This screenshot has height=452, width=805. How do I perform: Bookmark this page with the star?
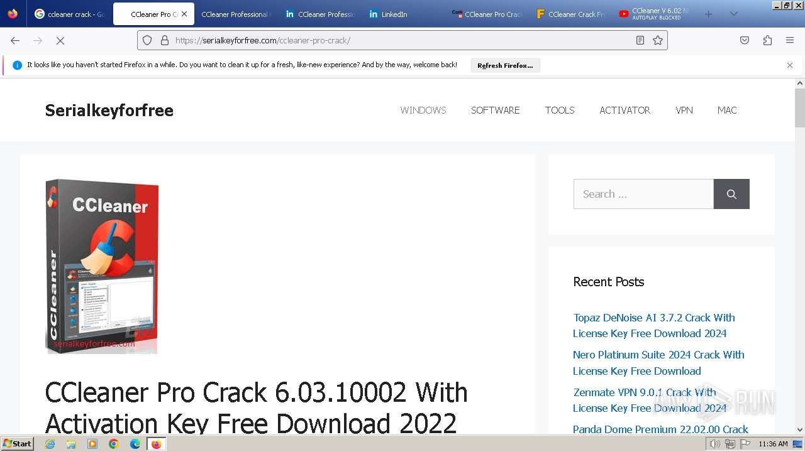point(658,40)
